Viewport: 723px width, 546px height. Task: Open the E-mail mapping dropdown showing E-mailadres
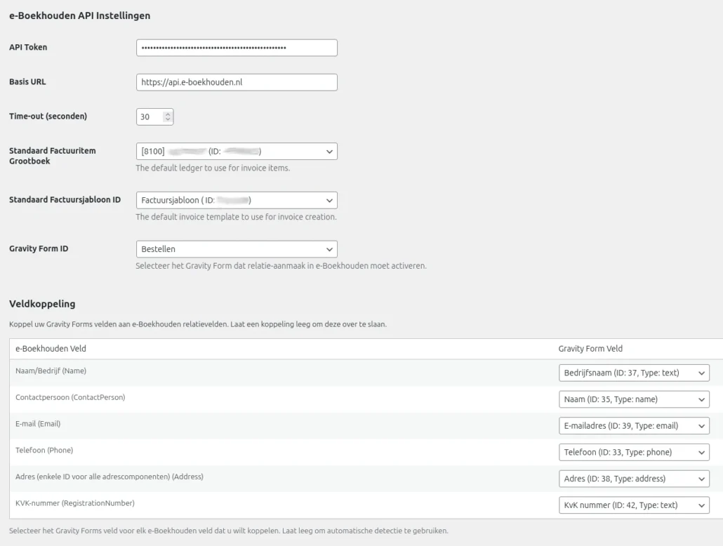point(633,426)
